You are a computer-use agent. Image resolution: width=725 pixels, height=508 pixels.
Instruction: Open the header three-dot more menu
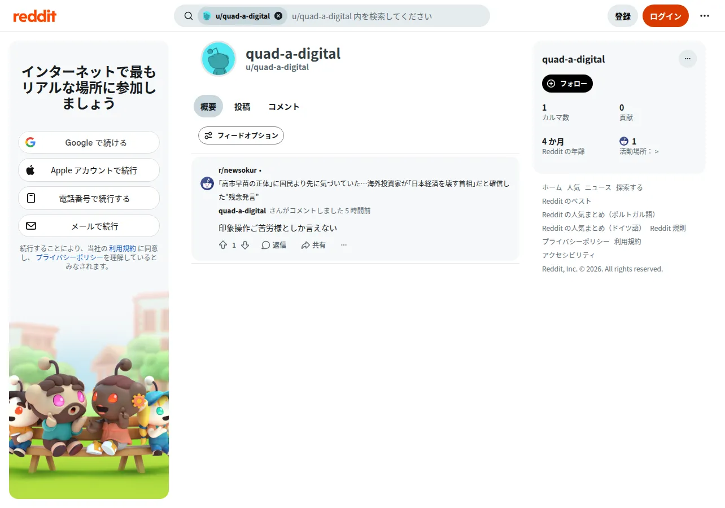pyautogui.click(x=705, y=16)
